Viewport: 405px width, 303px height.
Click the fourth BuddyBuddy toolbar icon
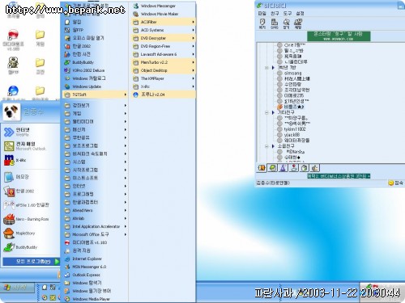298,23
